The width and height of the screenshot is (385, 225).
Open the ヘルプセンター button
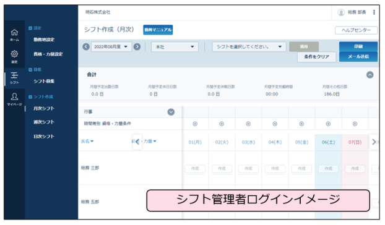coord(356,30)
